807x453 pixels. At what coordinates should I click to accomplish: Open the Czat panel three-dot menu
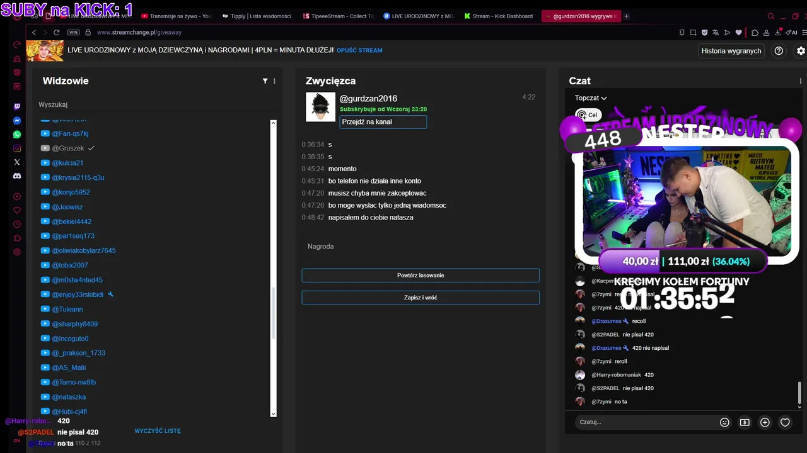801,81
